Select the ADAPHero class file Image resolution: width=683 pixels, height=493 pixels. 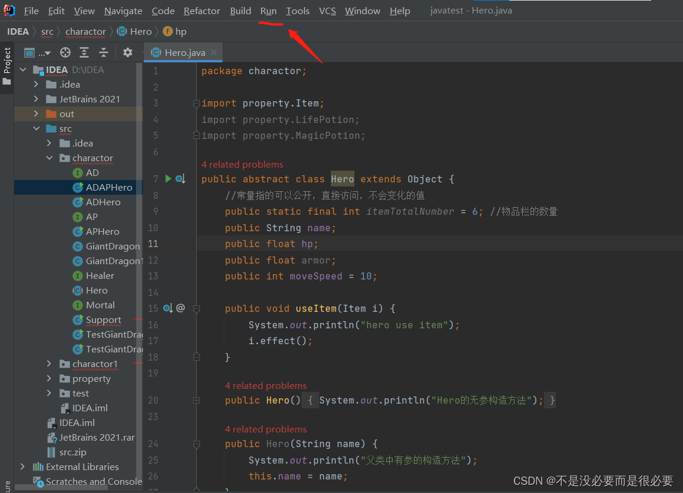(x=102, y=188)
